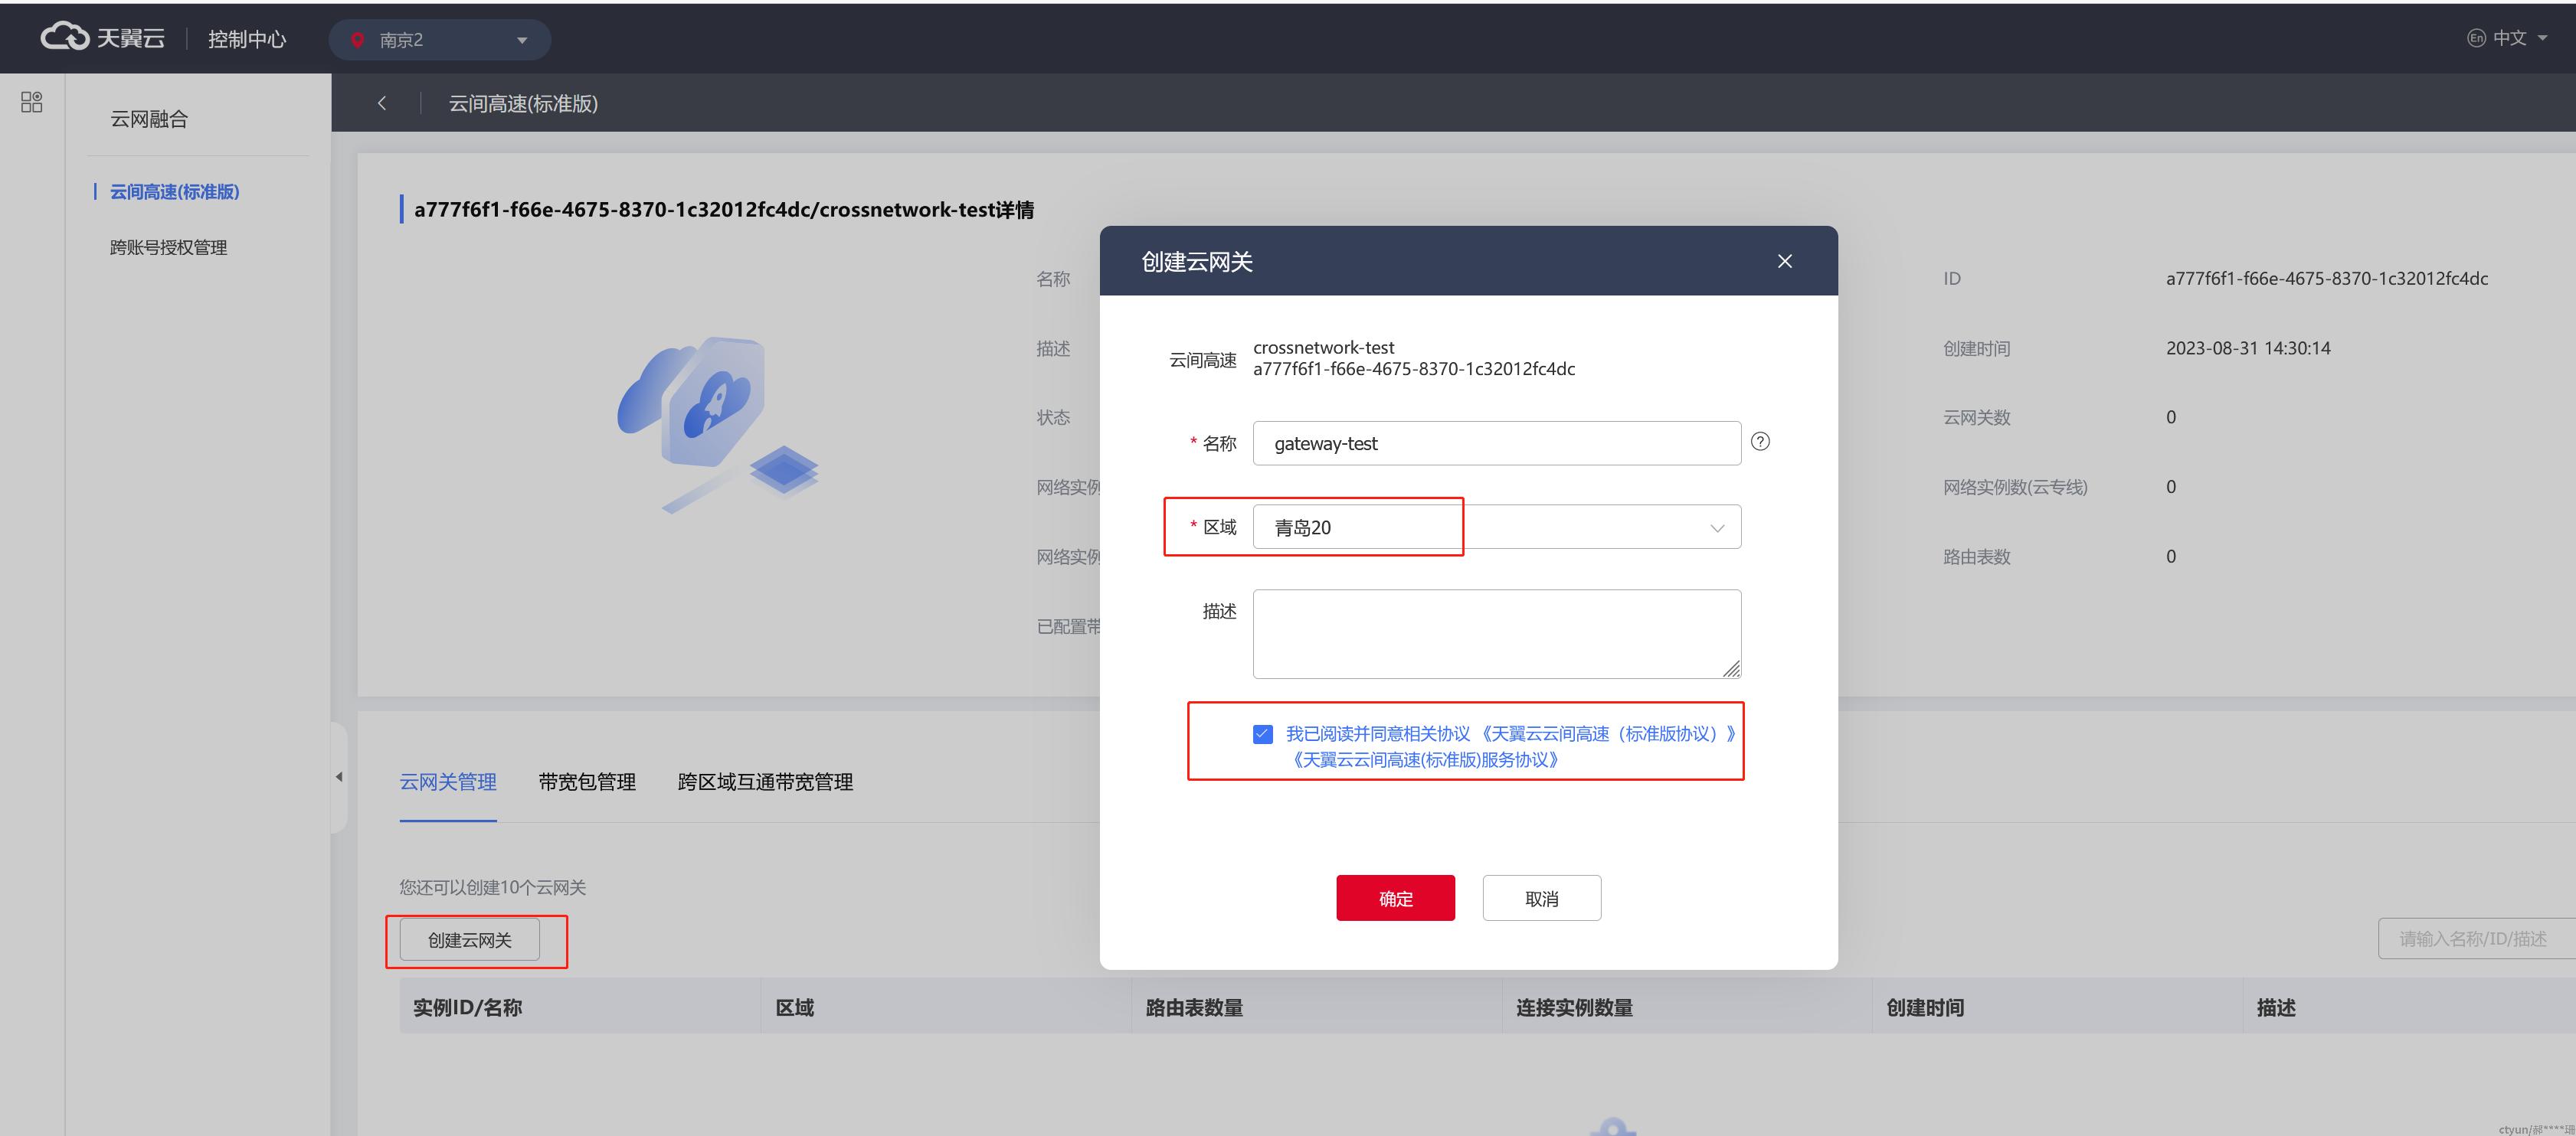Click the 描述 textarea
Screen dimensions: 2576x1136
(x=1496, y=635)
